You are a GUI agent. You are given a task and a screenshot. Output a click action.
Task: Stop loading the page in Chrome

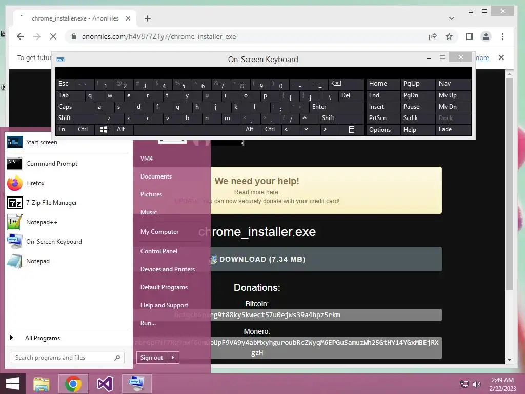53,36
